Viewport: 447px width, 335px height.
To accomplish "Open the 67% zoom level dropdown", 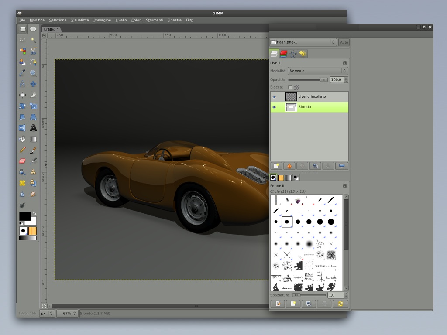I will (74, 313).
